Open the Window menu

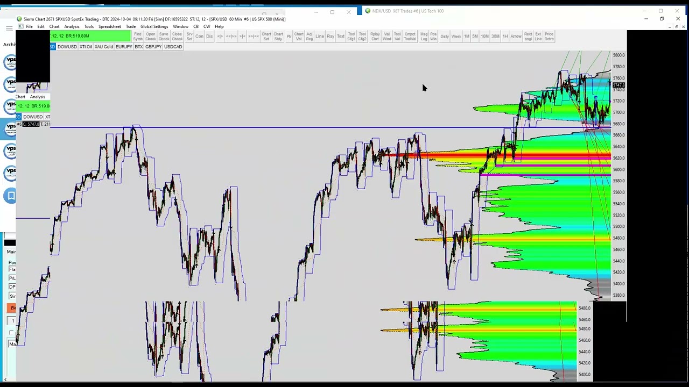180,26
